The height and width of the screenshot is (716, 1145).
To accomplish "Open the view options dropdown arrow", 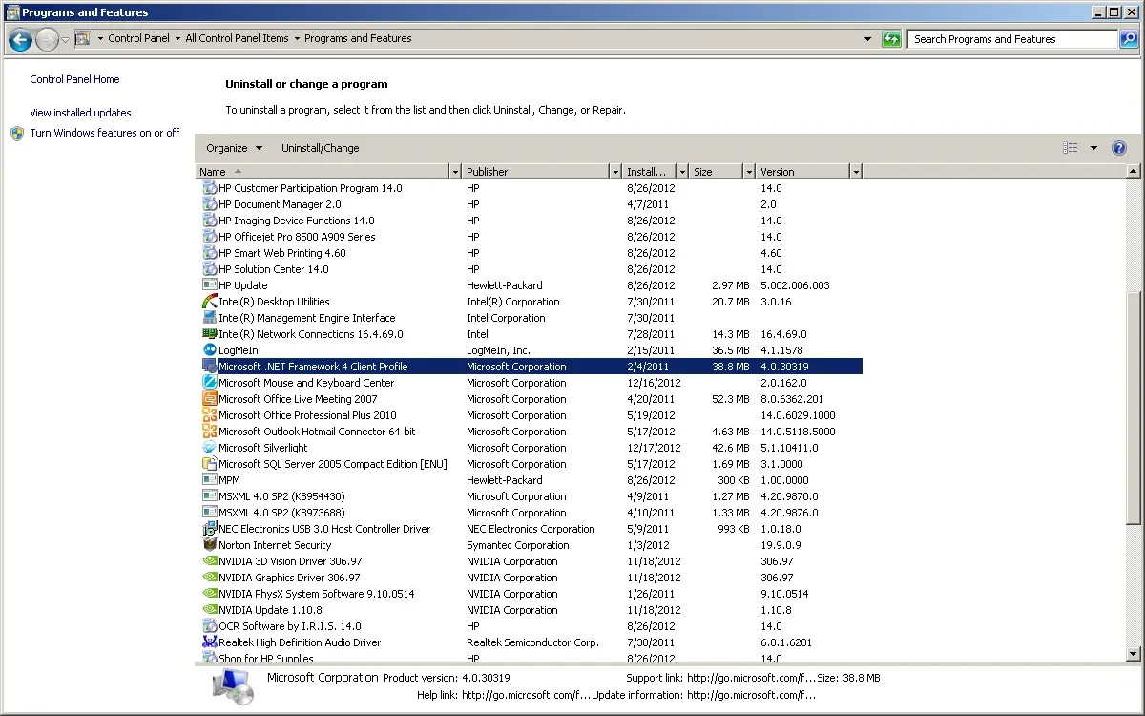I will pyautogui.click(x=1093, y=148).
